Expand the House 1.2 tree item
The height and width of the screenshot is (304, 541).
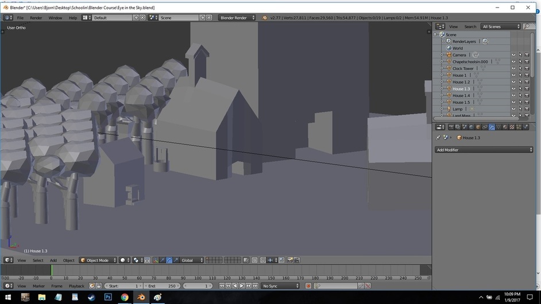pyautogui.click(x=442, y=82)
